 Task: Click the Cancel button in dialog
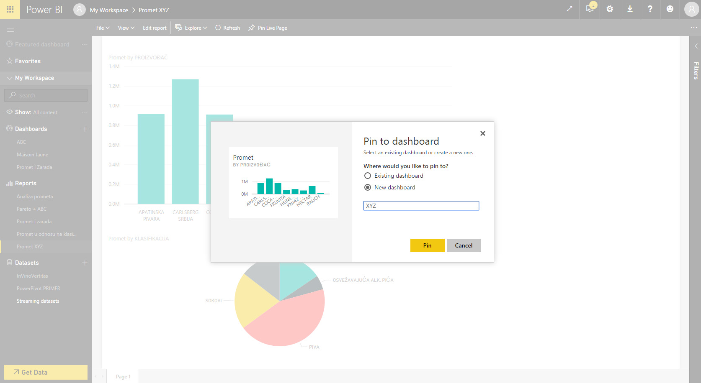(464, 245)
